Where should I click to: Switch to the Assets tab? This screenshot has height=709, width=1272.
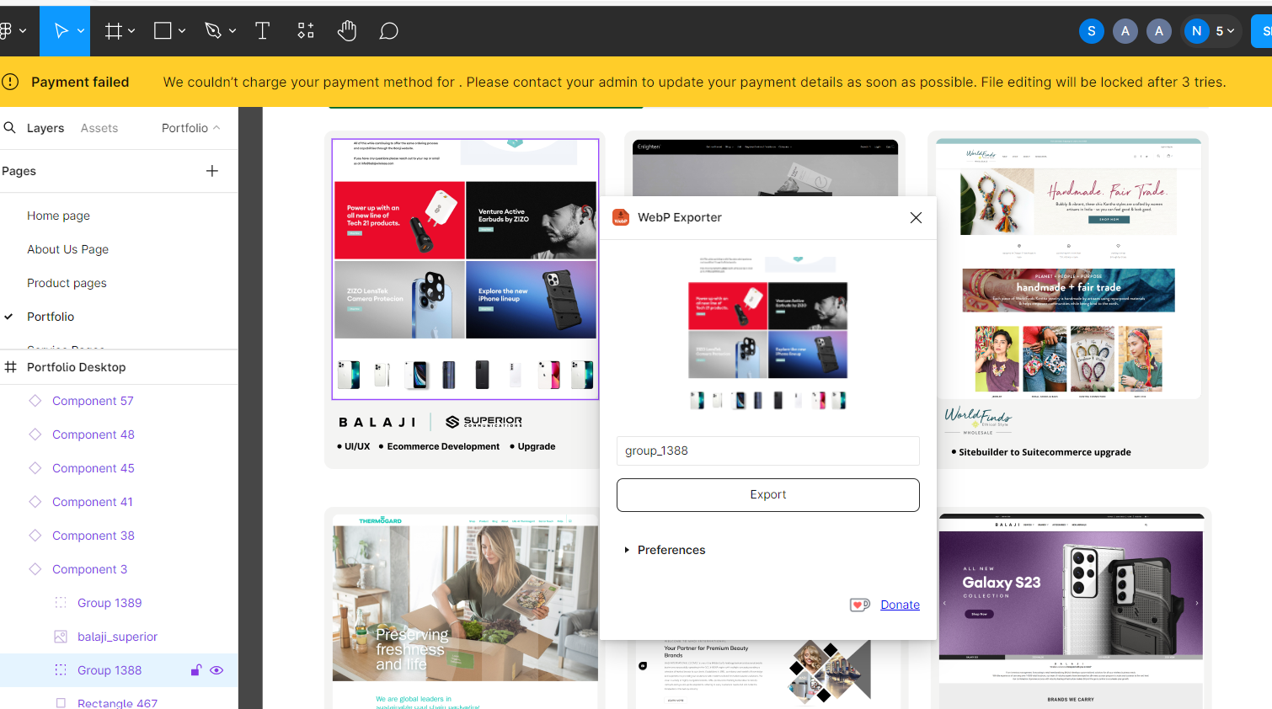tap(99, 128)
